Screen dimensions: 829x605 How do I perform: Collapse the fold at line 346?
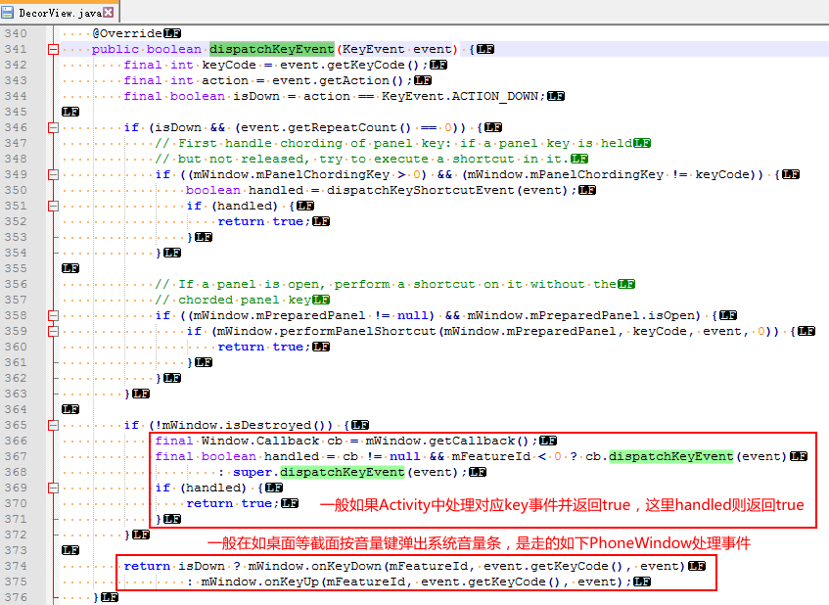point(53,127)
